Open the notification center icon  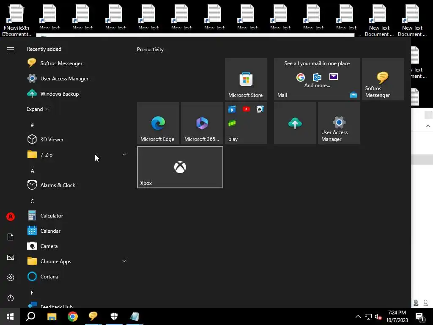click(420, 317)
